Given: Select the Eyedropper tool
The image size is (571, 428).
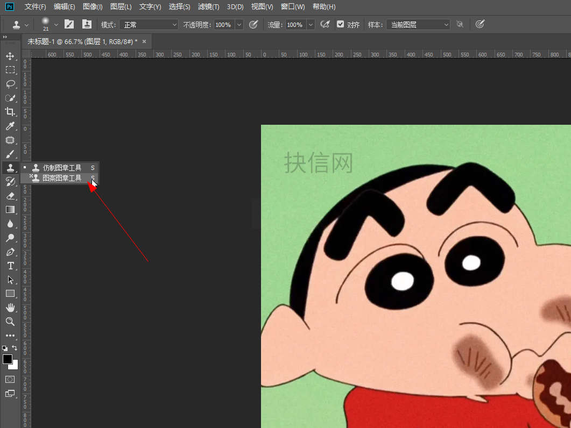Looking at the screenshot, I should (x=10, y=126).
